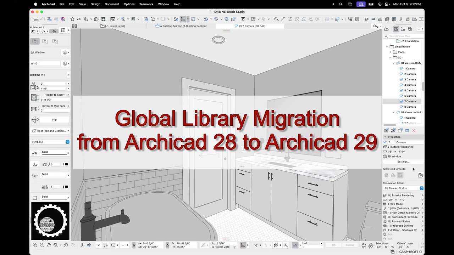Switch to A Building Section tab
Image resolution: width=454 pixels, height=255 pixels.
coord(181,26)
